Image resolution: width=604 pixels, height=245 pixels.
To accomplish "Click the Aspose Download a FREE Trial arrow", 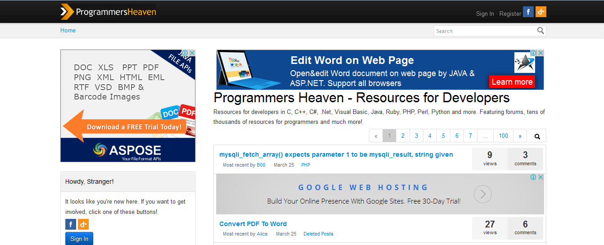I will point(124,127).
